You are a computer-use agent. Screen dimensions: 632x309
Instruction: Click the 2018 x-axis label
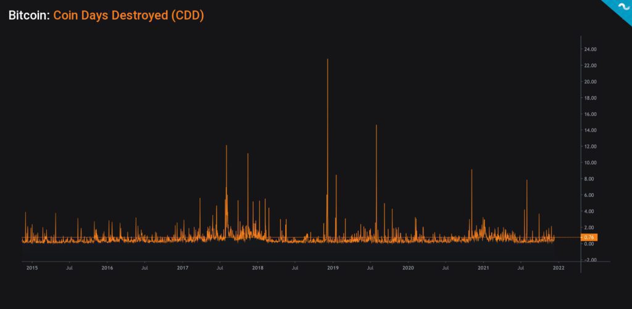point(257,268)
